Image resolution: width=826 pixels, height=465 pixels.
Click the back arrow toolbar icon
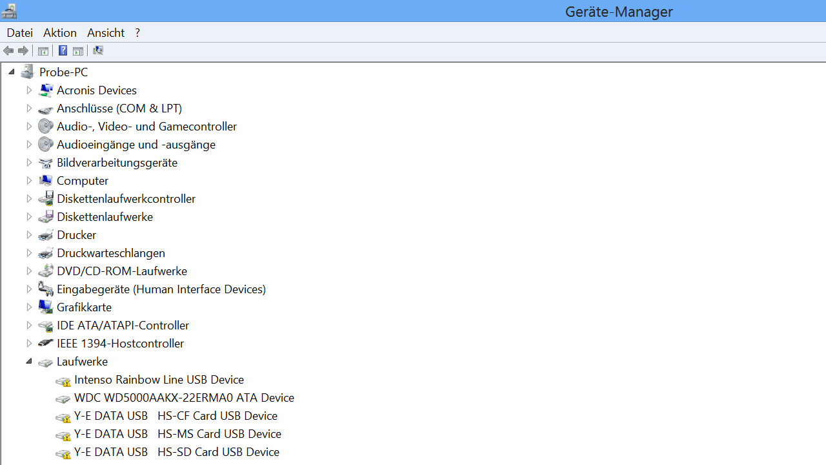point(8,51)
